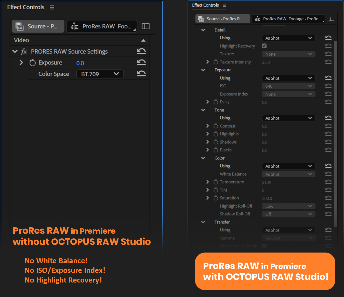Toggle animation stopwatch for Highlights
This screenshot has width=344, height=297.
click(216, 134)
